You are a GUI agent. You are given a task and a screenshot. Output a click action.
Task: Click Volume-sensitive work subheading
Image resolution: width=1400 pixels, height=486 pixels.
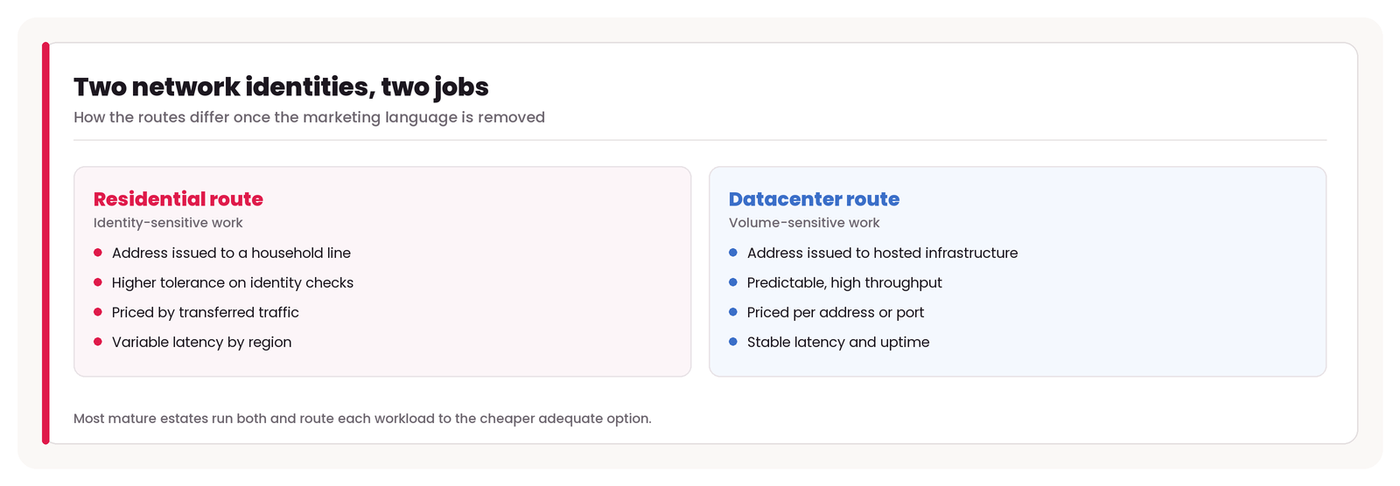(804, 223)
